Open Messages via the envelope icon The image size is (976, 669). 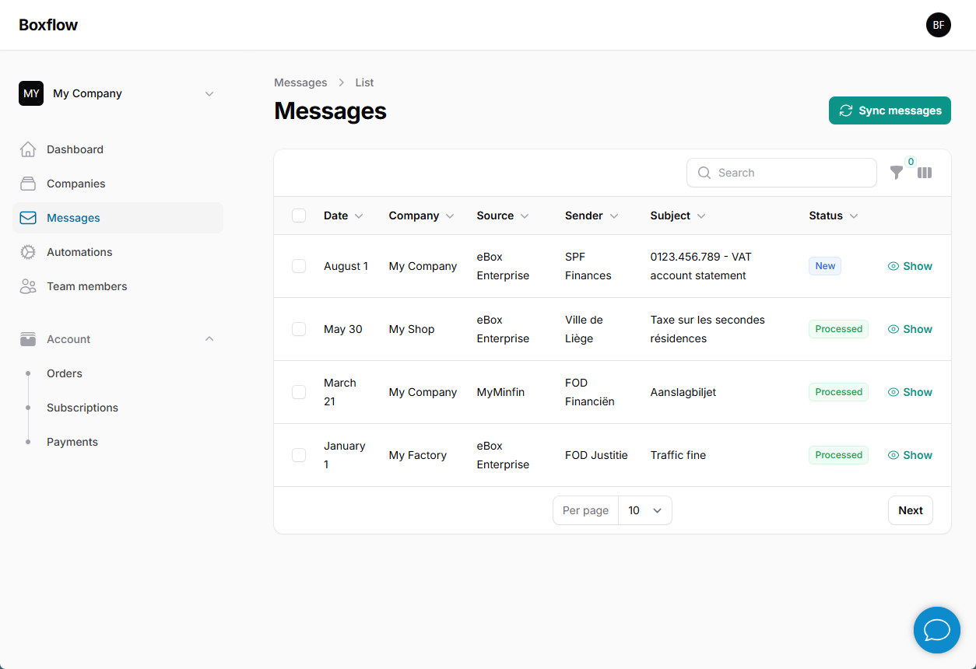point(28,217)
